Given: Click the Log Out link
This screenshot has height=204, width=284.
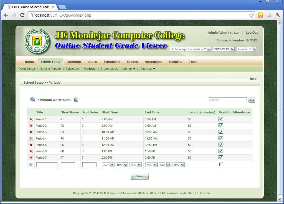Looking at the screenshot, I should 252,33.
